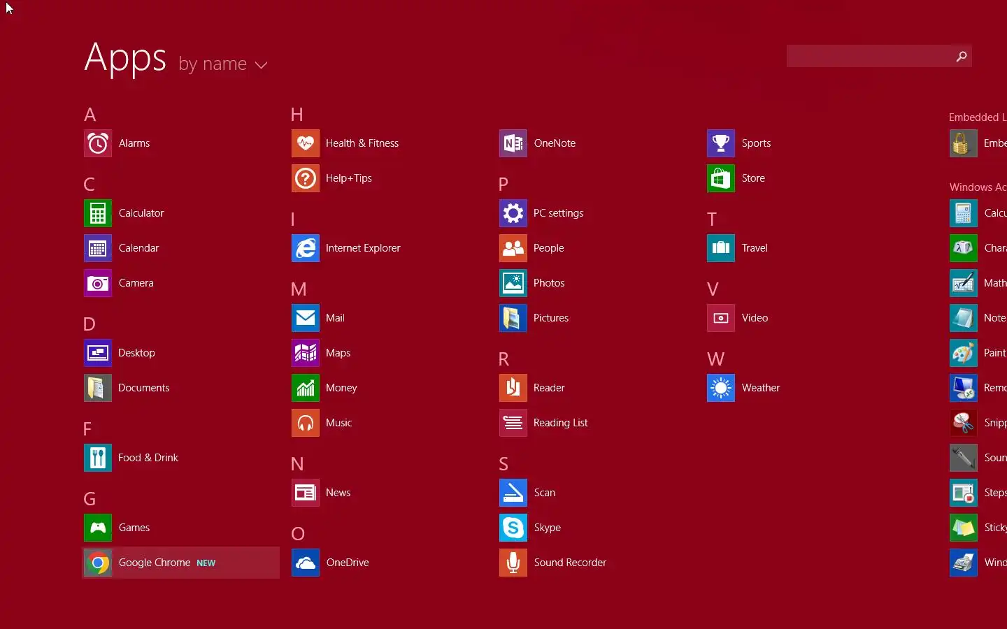Click the "Internet Explorer" label text

(363, 248)
